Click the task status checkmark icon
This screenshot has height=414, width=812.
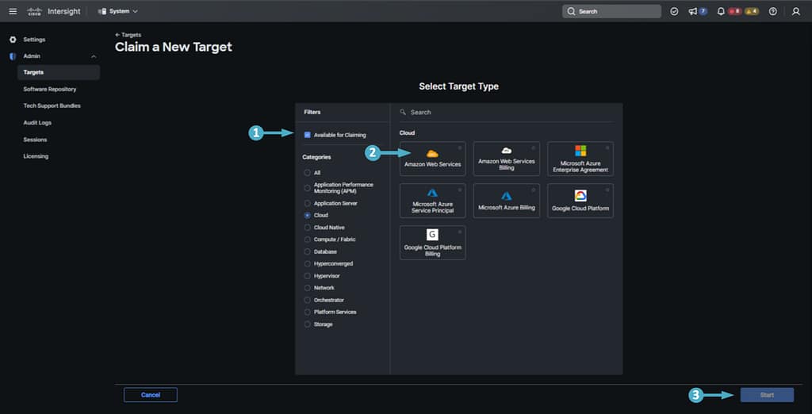click(674, 11)
